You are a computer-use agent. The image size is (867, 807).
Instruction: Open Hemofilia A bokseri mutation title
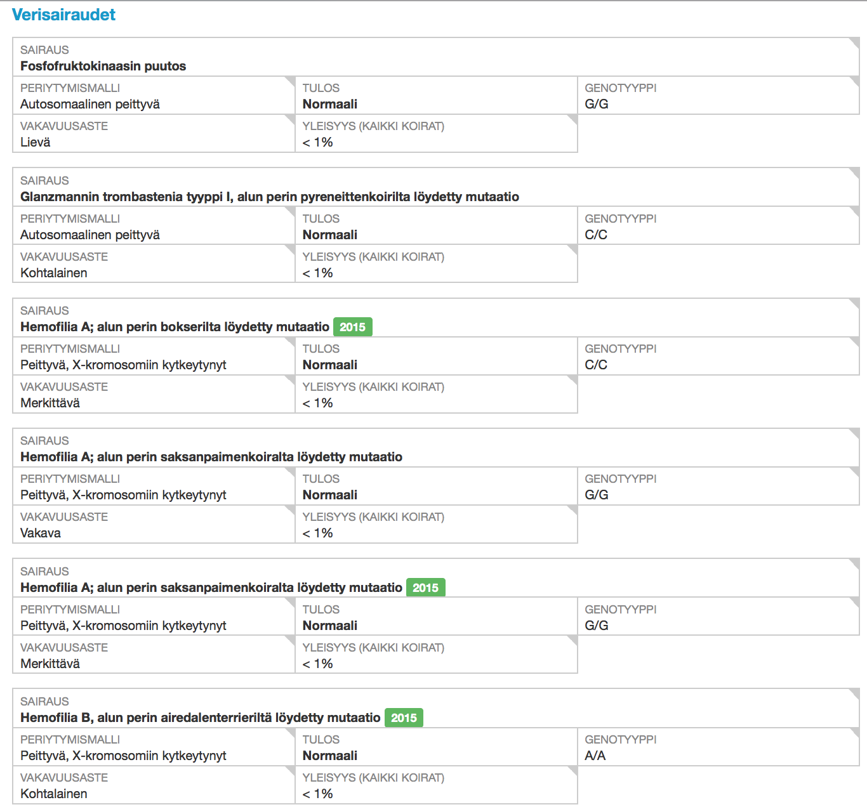[x=175, y=327]
